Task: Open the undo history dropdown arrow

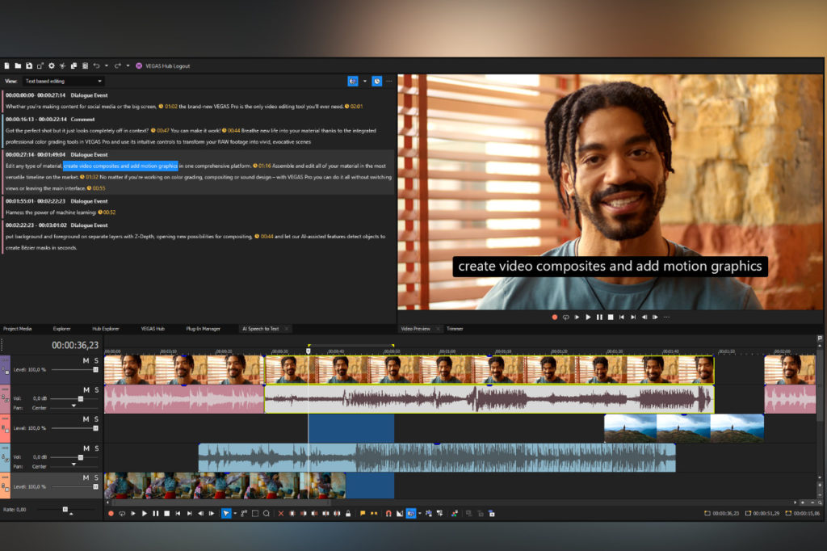Action: [x=107, y=66]
